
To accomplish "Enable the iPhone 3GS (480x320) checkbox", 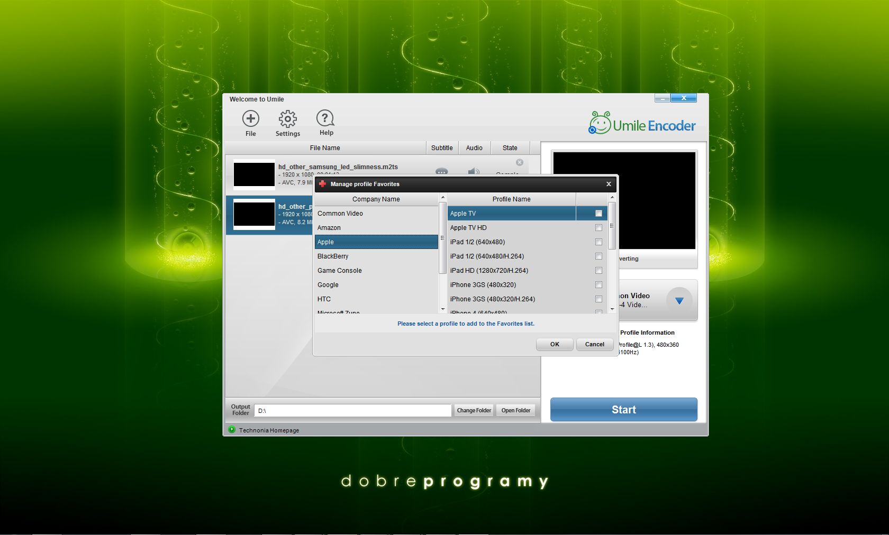I will point(598,285).
